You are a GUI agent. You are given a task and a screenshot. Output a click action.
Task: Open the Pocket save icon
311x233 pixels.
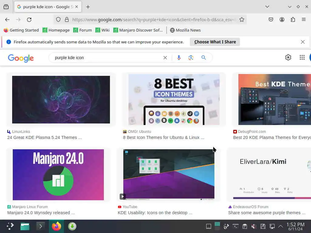tap(271, 20)
